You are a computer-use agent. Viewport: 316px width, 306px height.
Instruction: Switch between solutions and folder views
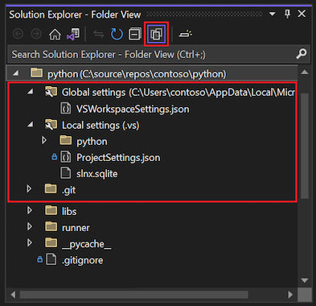(x=73, y=35)
